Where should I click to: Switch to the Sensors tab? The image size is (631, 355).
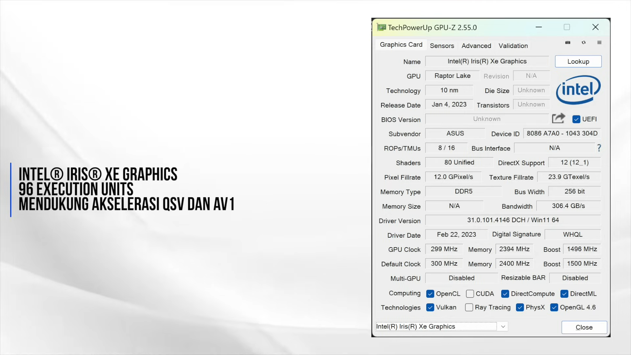[x=442, y=46]
